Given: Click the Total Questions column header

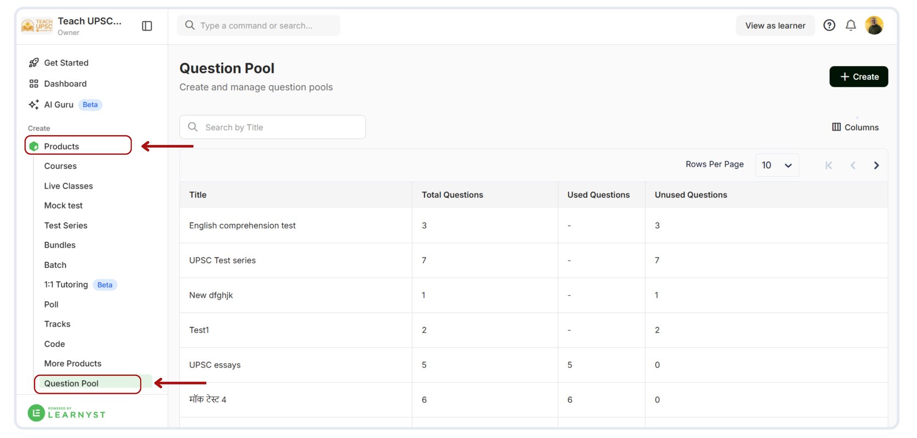Looking at the screenshot, I should tap(452, 195).
